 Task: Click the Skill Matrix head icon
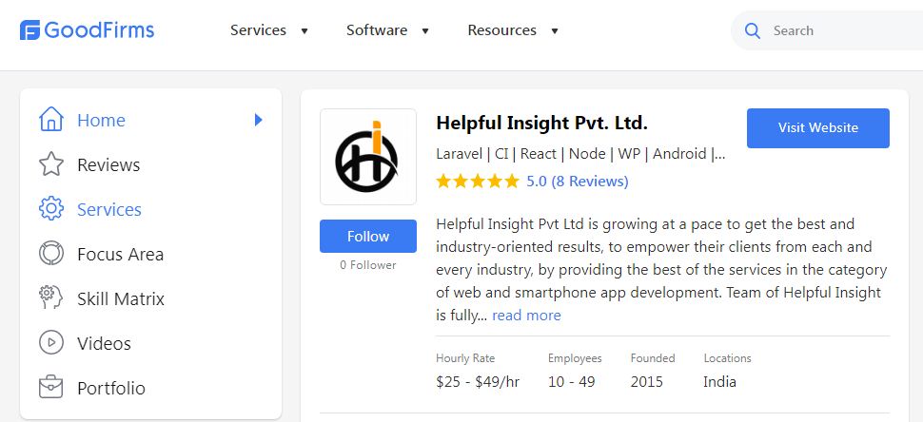pyautogui.click(x=50, y=298)
